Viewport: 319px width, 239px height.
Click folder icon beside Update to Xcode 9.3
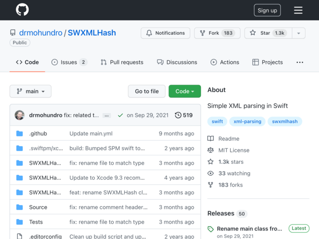pyautogui.click(x=19, y=178)
